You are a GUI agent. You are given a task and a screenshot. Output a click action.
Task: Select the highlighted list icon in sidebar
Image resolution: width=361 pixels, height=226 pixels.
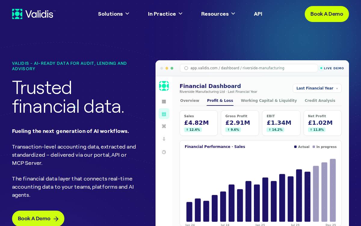click(164, 114)
